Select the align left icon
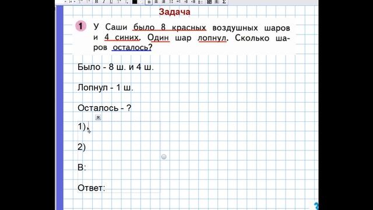 point(149,2)
